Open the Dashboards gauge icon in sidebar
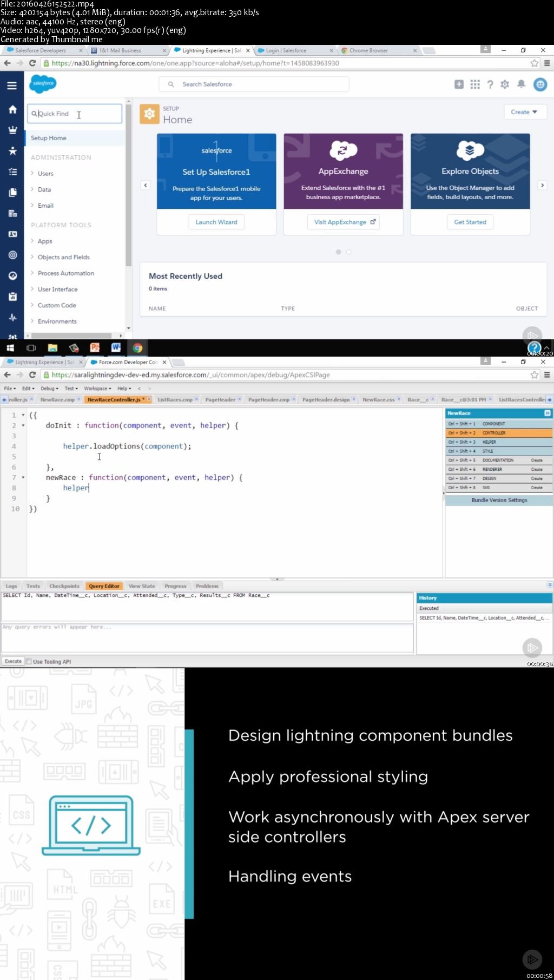The image size is (554, 980). (12, 275)
